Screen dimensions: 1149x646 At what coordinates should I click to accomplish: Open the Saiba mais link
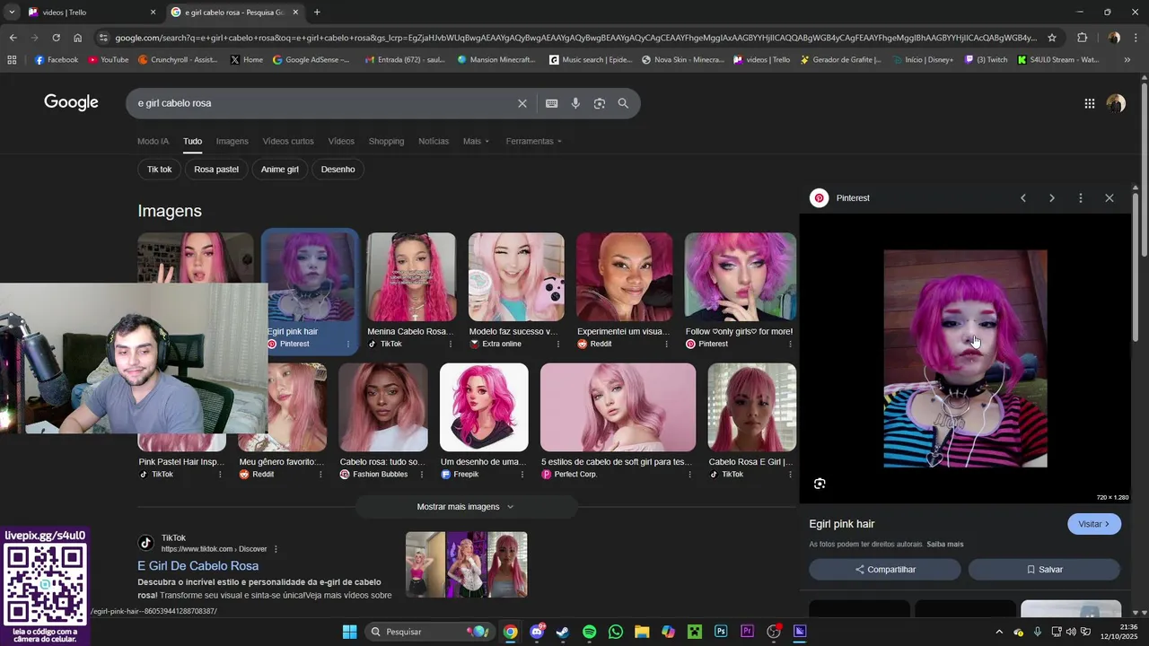945,545
